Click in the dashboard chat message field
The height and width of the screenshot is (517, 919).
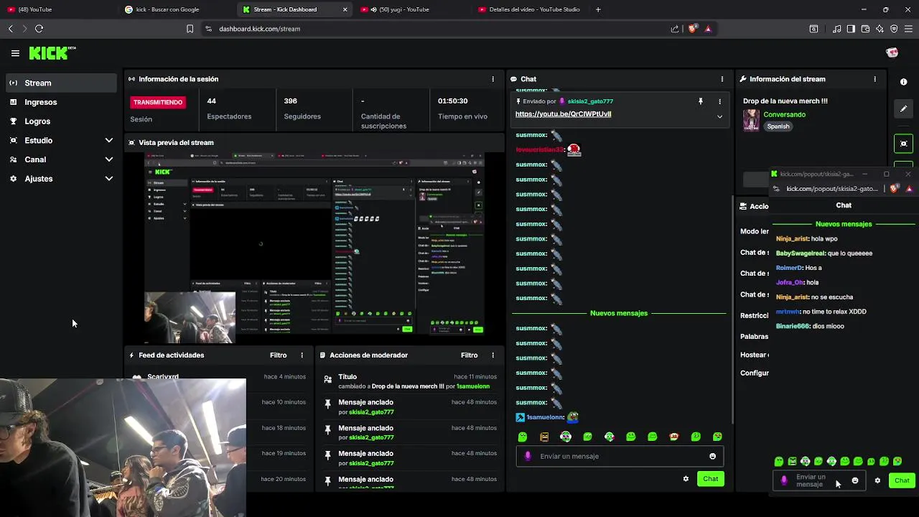(618, 456)
